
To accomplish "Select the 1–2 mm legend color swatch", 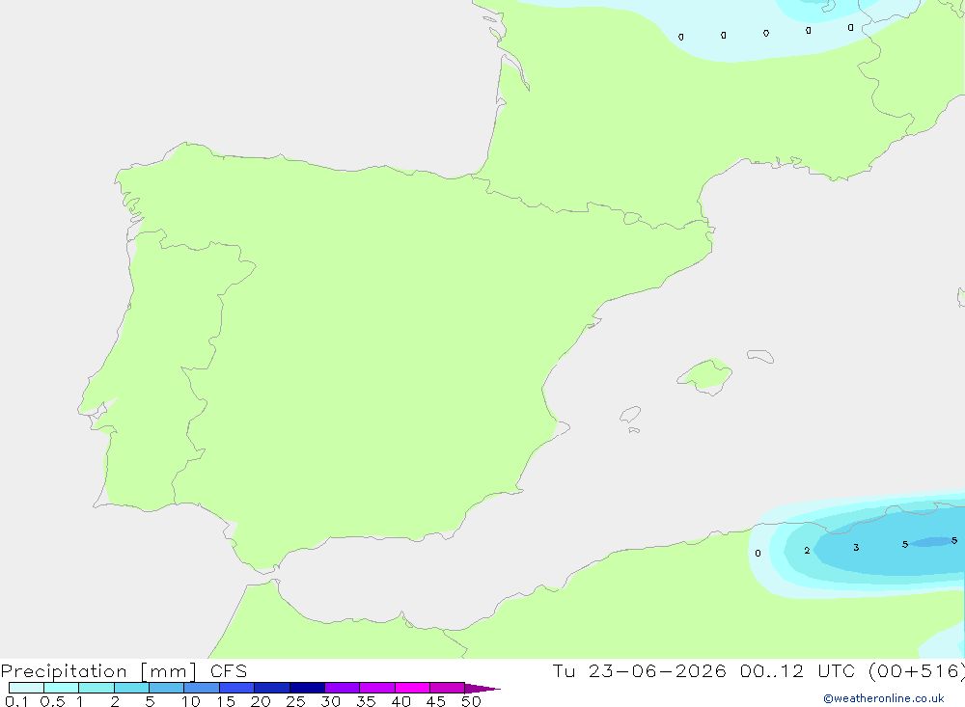I will (x=96, y=688).
